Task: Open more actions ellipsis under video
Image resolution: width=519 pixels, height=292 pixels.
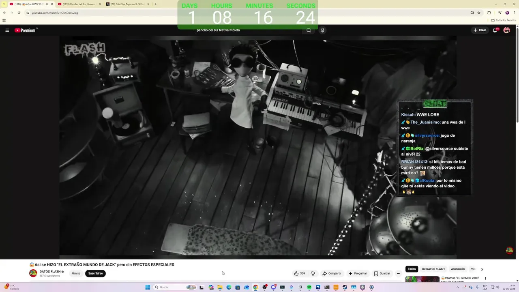Action: click(399, 273)
